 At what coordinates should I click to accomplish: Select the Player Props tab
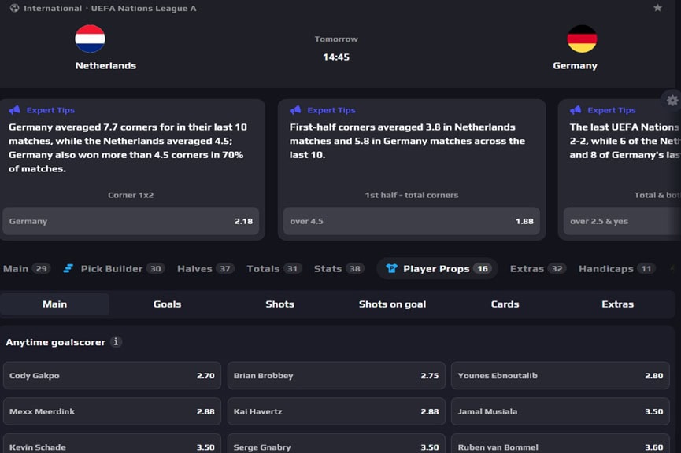coord(438,269)
